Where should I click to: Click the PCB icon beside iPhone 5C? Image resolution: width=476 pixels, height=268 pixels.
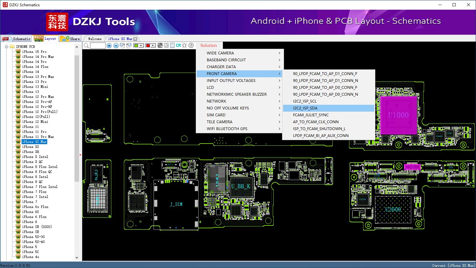pos(18,252)
